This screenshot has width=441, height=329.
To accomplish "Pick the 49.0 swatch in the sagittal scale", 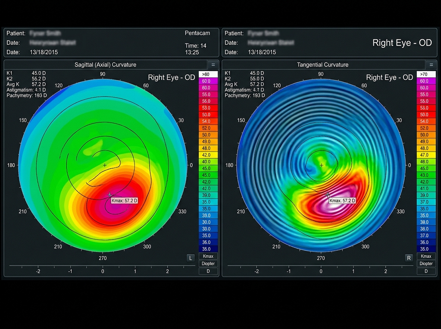I will [x=208, y=142].
